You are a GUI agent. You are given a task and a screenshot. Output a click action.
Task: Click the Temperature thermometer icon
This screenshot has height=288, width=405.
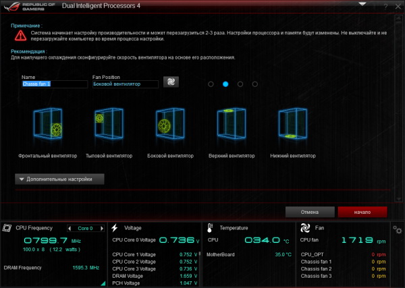pyautogui.click(x=210, y=228)
